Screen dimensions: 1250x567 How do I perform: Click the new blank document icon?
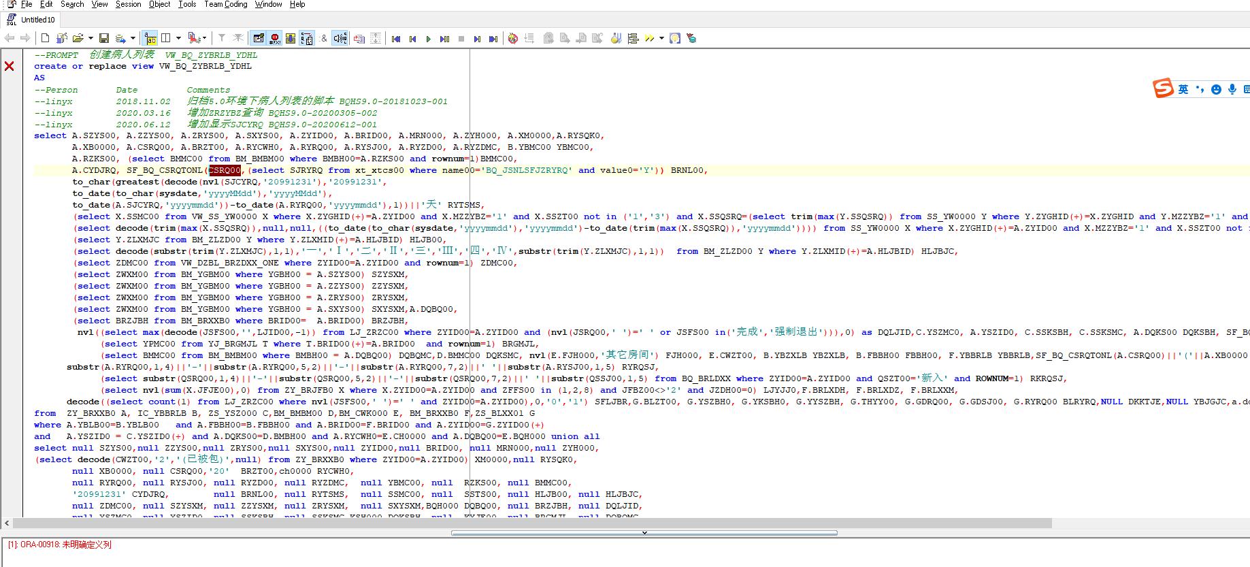(x=45, y=38)
